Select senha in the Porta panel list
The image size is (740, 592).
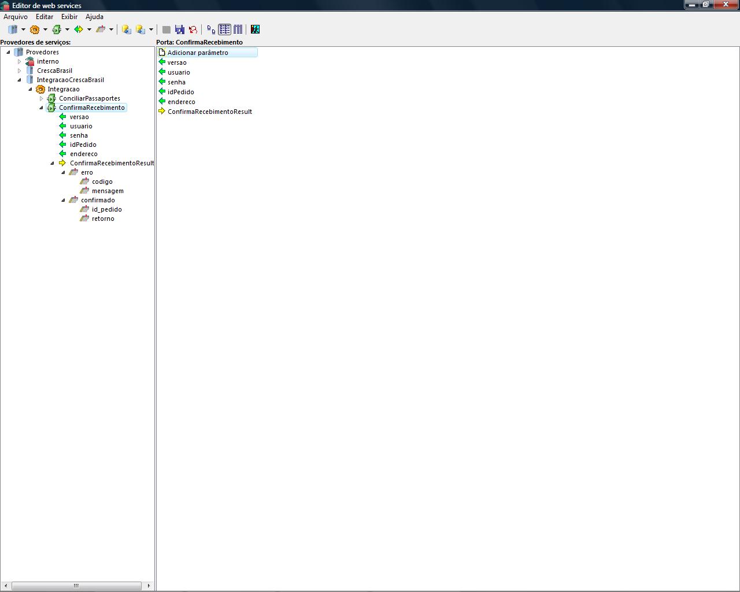tap(176, 82)
